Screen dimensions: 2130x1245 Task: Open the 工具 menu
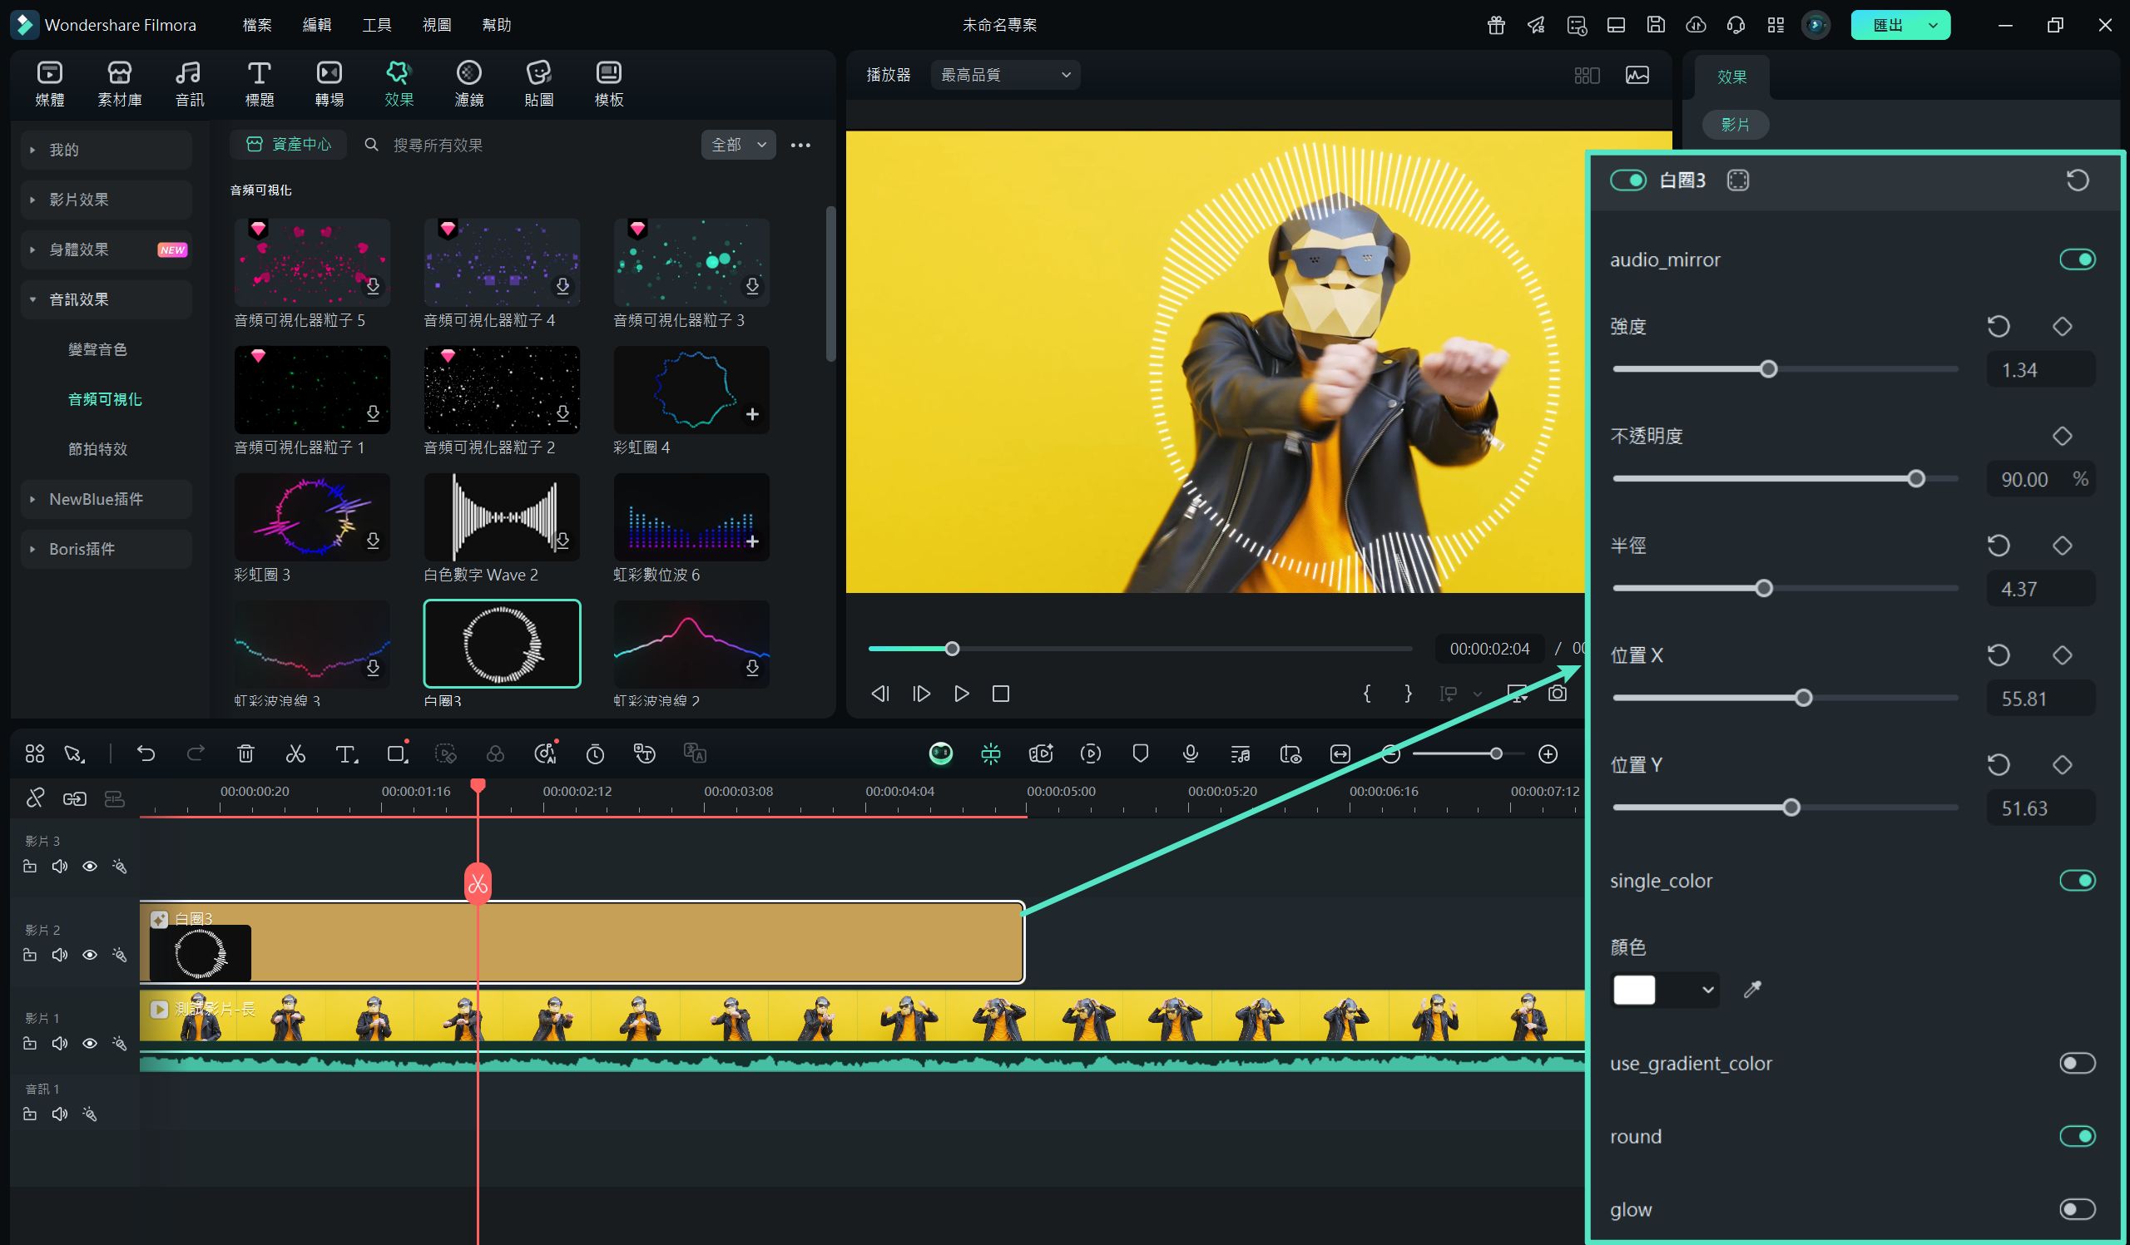(x=377, y=24)
